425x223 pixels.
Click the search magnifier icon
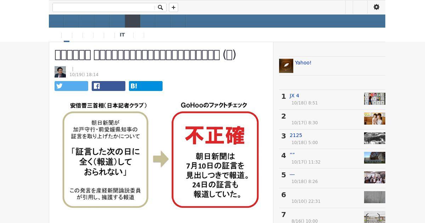point(160,7)
